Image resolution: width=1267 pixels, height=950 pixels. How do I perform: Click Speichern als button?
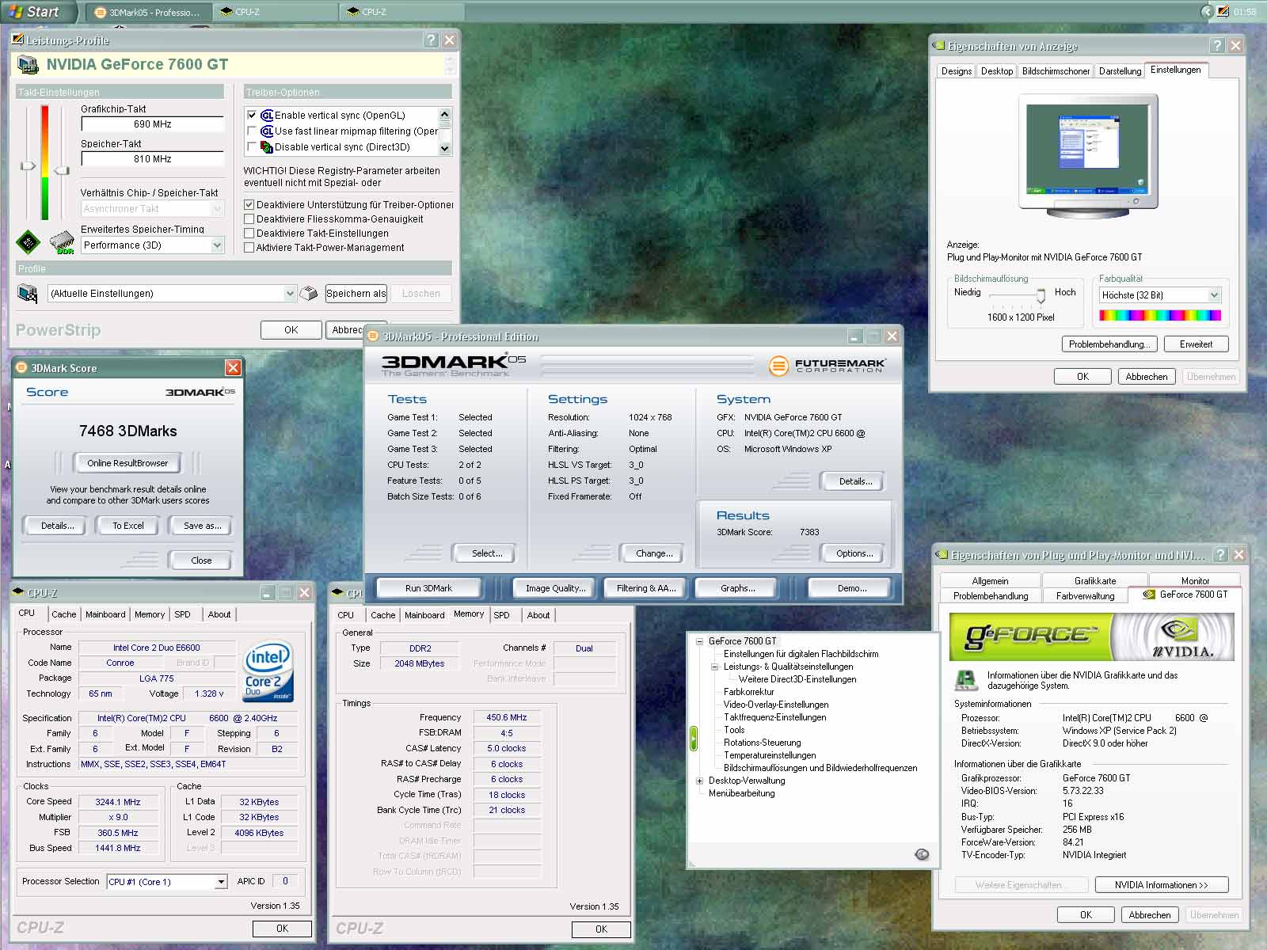[356, 294]
